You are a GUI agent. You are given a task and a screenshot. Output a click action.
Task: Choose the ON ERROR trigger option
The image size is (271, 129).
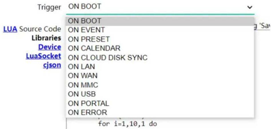tap(88, 112)
